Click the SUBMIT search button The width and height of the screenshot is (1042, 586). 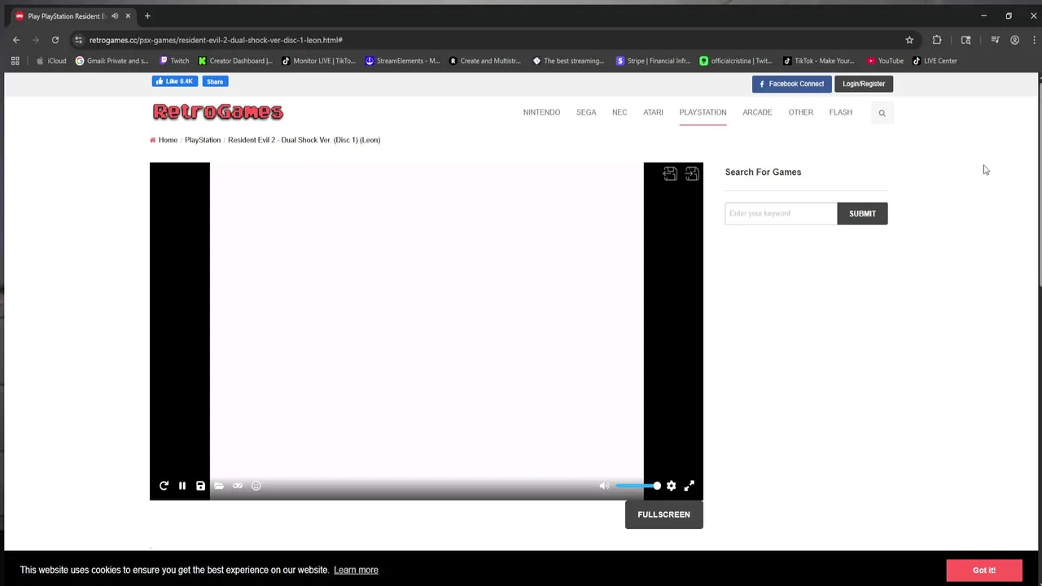tap(862, 213)
